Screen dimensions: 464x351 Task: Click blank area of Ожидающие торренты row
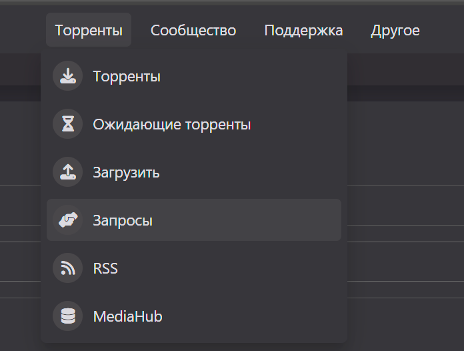[x=300, y=124]
